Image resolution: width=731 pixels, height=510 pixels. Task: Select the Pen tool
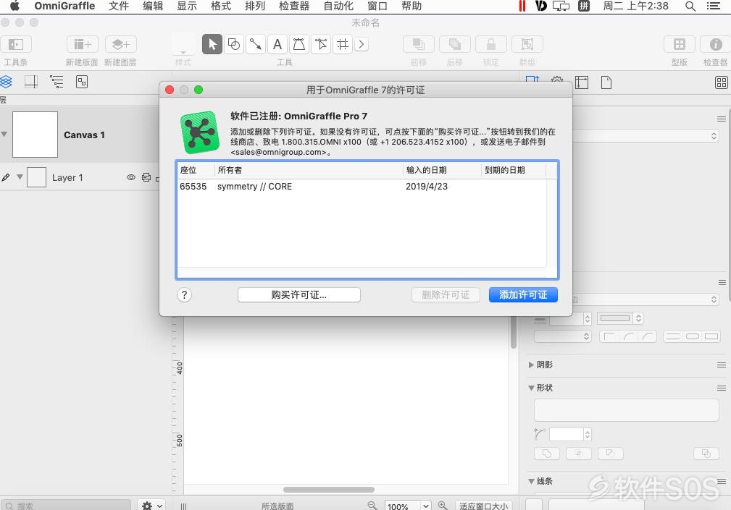point(298,44)
